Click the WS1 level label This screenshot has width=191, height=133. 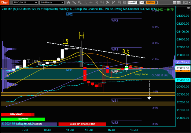pyautogui.click(x=115, y=101)
